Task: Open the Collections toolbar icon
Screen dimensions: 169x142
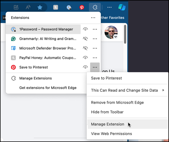Action: pos(16,7)
